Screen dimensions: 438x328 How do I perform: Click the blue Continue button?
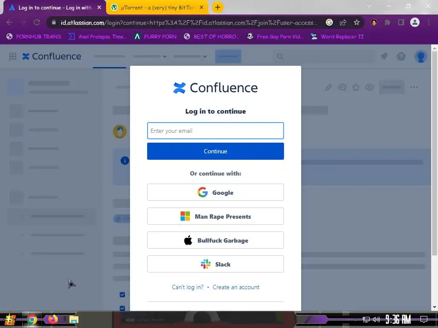(x=216, y=151)
